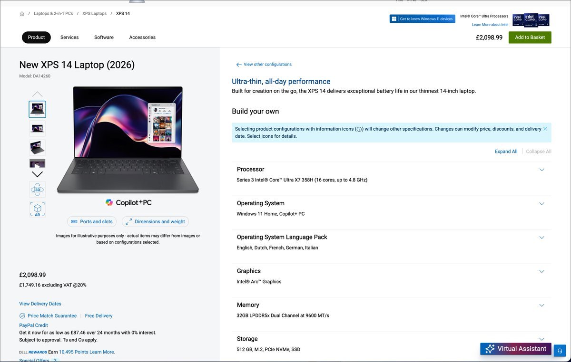Open Dimensions and weight button
Viewport: 571px width, 362px height.
pyautogui.click(x=155, y=222)
